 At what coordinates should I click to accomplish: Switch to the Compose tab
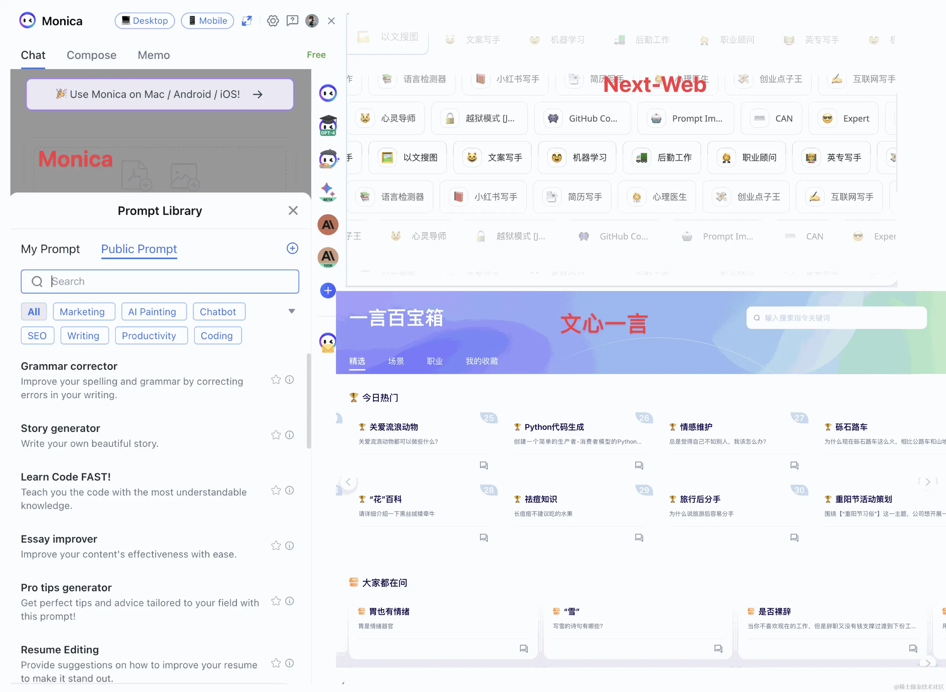click(x=91, y=55)
